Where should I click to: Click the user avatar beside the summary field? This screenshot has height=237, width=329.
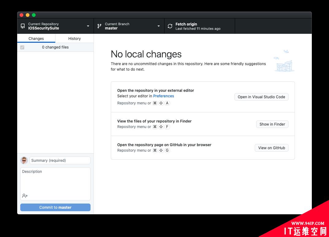pyautogui.click(x=24, y=160)
